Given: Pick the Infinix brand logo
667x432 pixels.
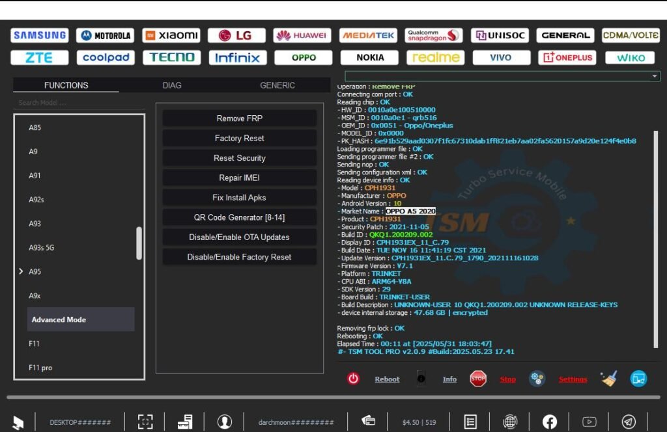Looking at the screenshot, I should tap(237, 57).
